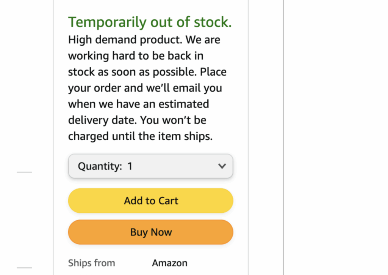The height and width of the screenshot is (275, 388).
Task: Click the "when we have an estimated" line
Action: 138,104
